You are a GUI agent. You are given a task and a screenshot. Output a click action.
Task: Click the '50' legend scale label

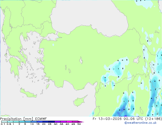79,124
